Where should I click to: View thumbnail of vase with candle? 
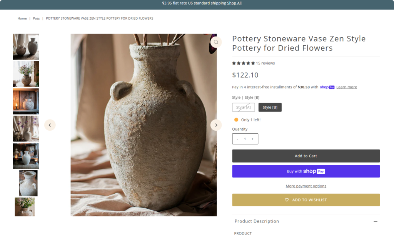pyautogui.click(x=26, y=101)
